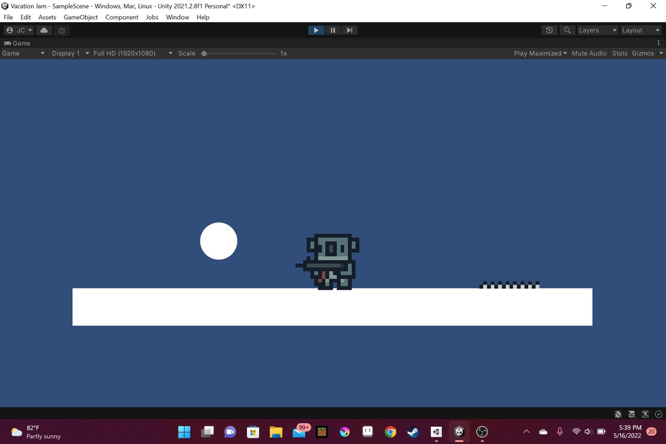Screen dimensions: 666x444
Task: Open the Full HD resolution dropdown
Action: click(133, 53)
